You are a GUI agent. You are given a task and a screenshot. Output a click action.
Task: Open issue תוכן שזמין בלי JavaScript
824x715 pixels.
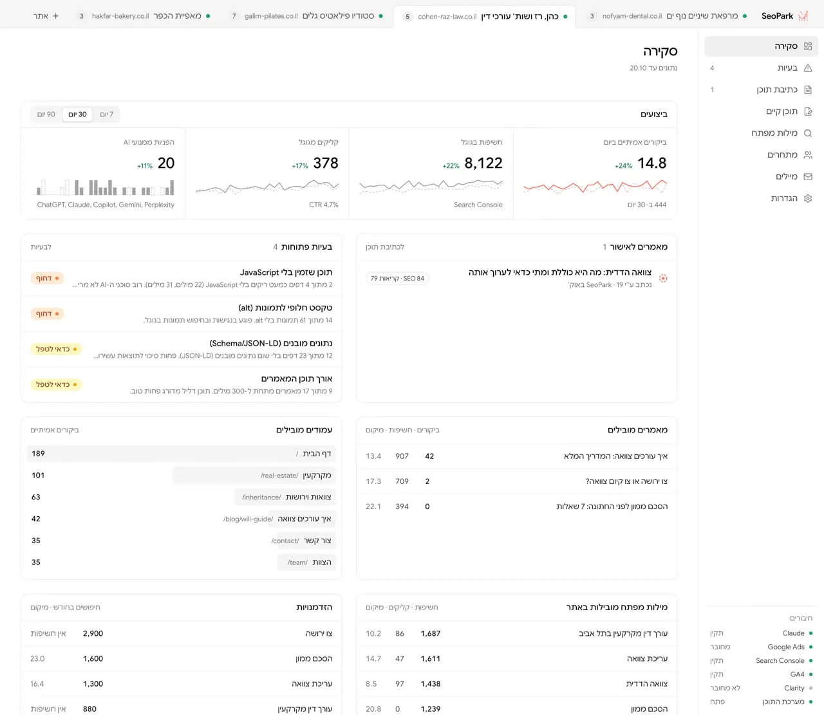[x=181, y=279]
